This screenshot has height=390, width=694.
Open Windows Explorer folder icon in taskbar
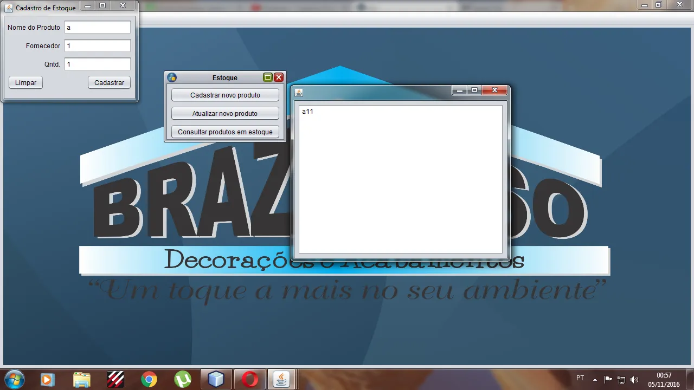pos(82,380)
